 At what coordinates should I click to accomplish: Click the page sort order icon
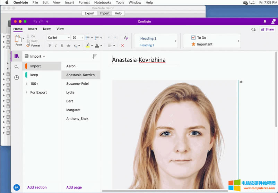pos(95,56)
